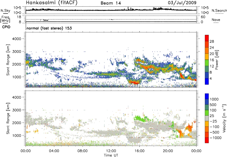
Task: Click the red top segment of the Power colorbar
Action: click(x=207, y=38)
